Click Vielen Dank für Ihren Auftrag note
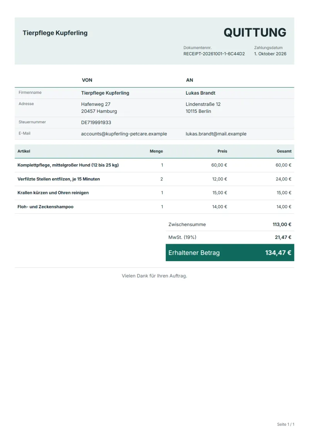The width and height of the screenshot is (309, 437). coord(154,276)
